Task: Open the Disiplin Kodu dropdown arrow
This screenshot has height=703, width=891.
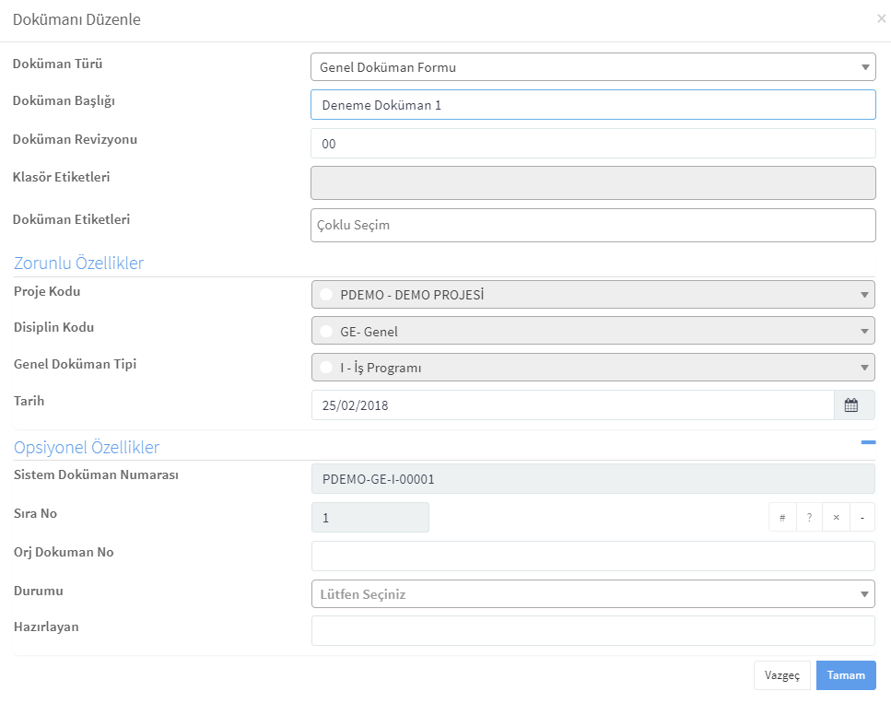Action: pyautogui.click(x=864, y=332)
